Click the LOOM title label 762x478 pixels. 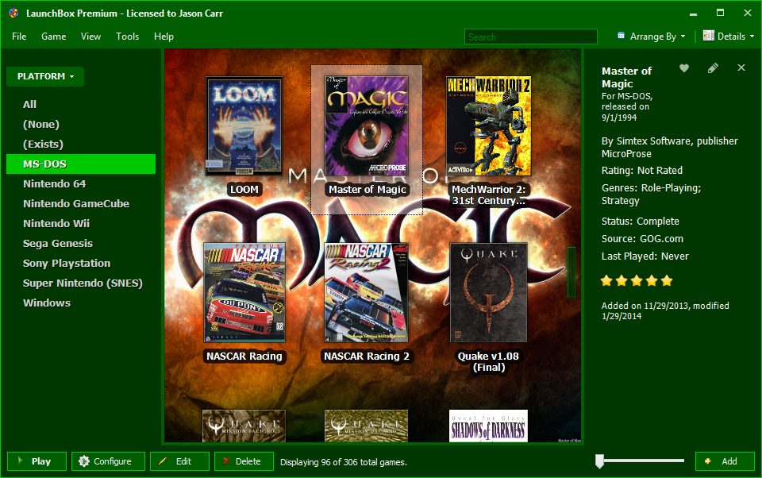point(244,190)
